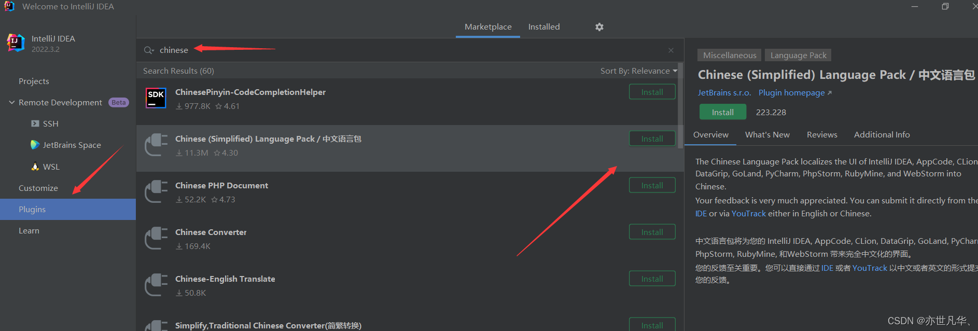Viewport: 978px width, 331px height.
Task: Click the green Install button in details panel
Action: [723, 112]
